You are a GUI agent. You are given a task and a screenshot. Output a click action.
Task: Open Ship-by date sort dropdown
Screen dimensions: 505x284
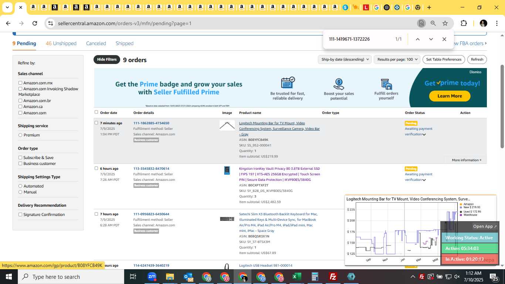[345, 59]
